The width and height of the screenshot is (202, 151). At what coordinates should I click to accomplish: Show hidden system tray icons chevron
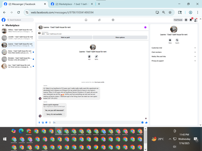point(170,139)
